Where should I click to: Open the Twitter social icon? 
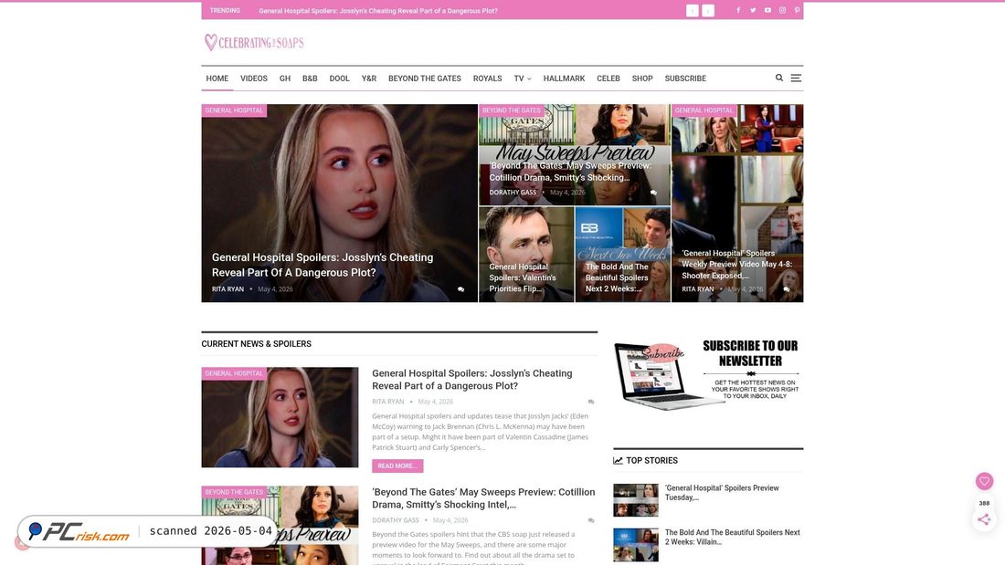(x=753, y=10)
